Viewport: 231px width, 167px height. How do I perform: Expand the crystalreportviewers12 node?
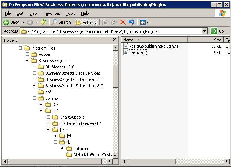48,123
